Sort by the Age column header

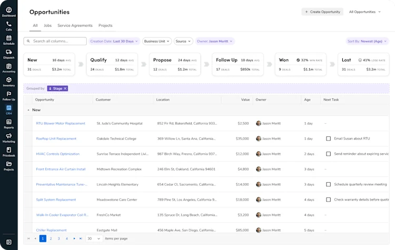[307, 99]
